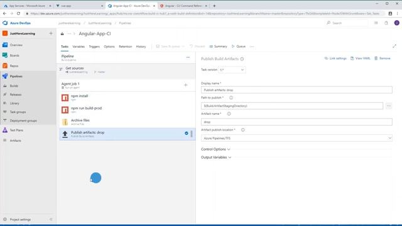Viewport: 402px width, 226px height.
Task: Open the work items list icon in header
Action: point(376,23)
